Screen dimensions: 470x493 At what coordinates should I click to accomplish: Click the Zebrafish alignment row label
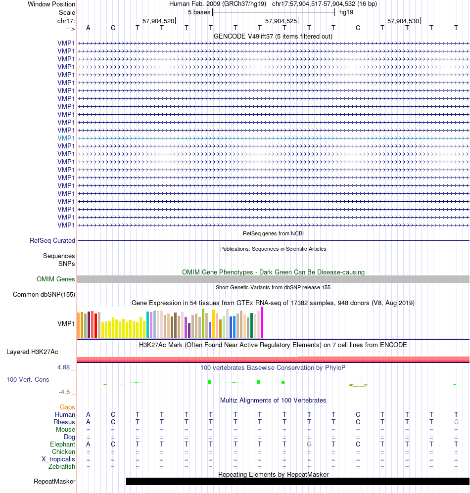tap(62, 467)
